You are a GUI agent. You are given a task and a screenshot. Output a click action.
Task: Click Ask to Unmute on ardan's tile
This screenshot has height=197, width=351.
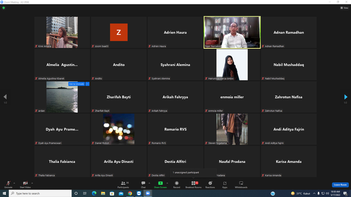[x=77, y=84]
